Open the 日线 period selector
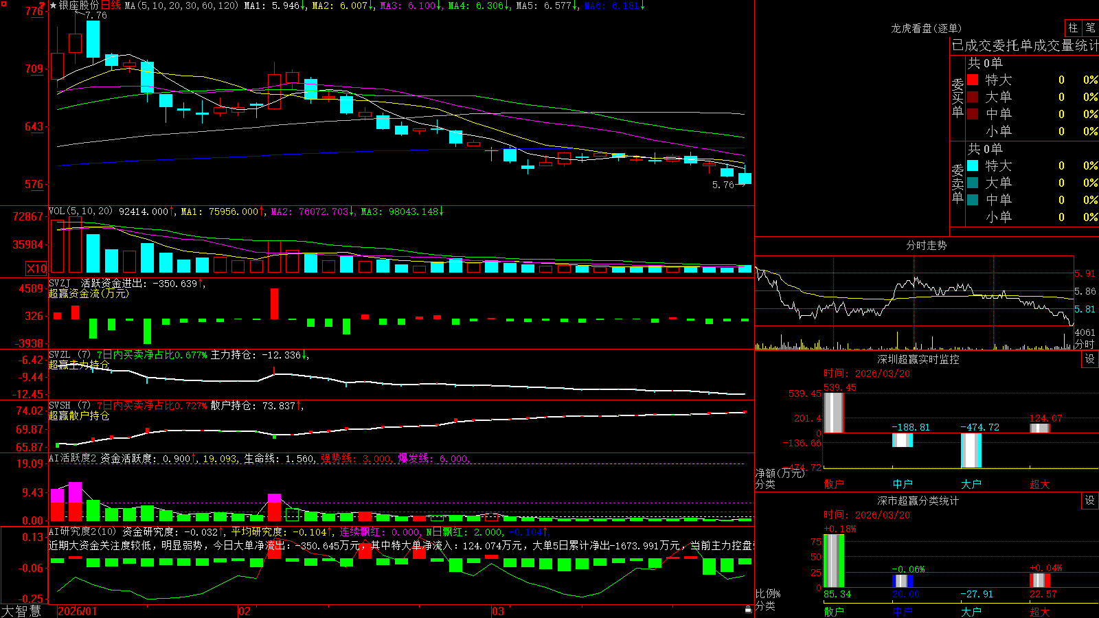The image size is (1099, 618). click(111, 5)
